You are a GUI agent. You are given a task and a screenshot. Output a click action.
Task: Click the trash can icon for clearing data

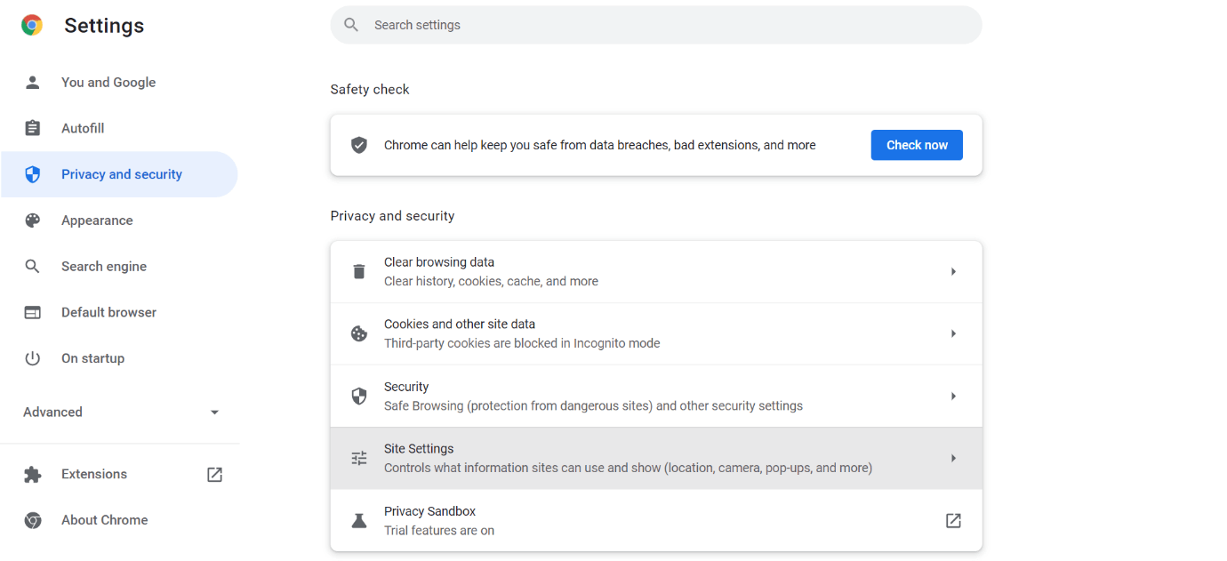pyautogui.click(x=359, y=272)
